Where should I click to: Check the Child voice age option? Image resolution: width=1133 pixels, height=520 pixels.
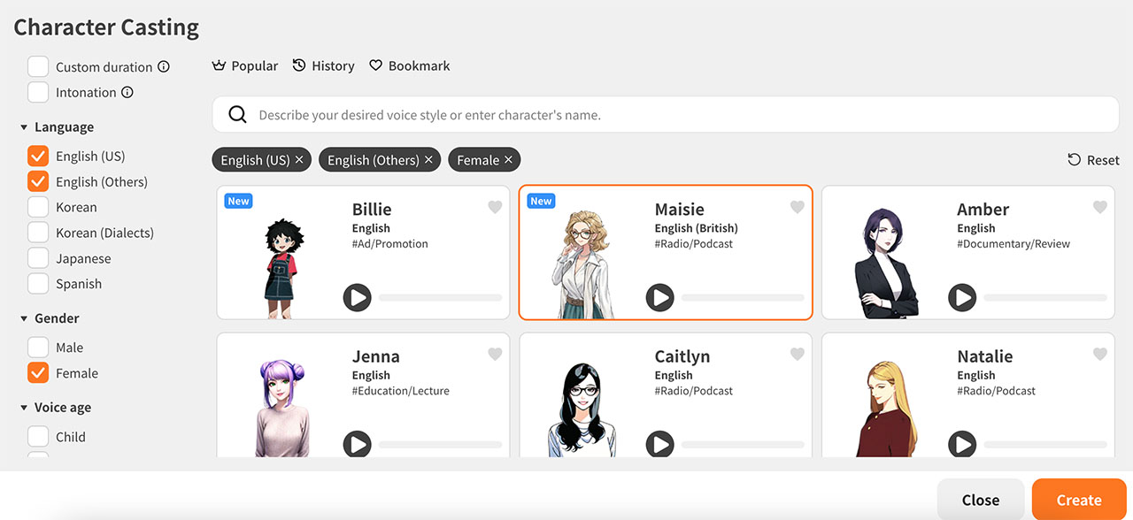(x=38, y=436)
